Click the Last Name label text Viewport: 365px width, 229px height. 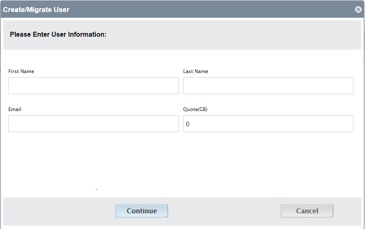click(196, 71)
